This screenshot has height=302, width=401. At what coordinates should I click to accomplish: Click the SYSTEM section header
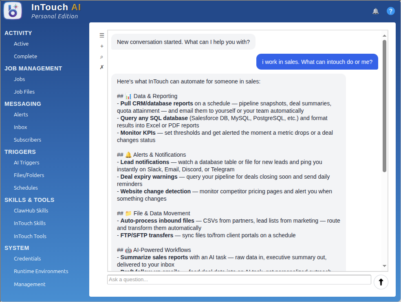tap(17, 248)
